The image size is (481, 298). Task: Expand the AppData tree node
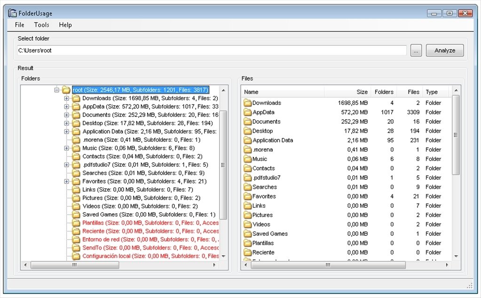click(66, 106)
